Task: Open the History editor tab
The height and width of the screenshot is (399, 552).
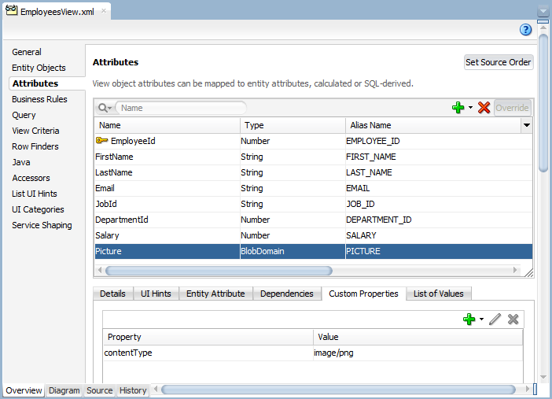Action: click(133, 390)
